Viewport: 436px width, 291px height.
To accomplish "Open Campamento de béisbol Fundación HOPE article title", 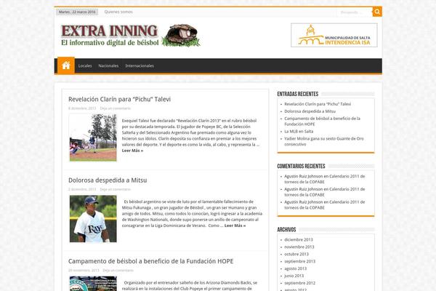I will [x=150, y=261].
